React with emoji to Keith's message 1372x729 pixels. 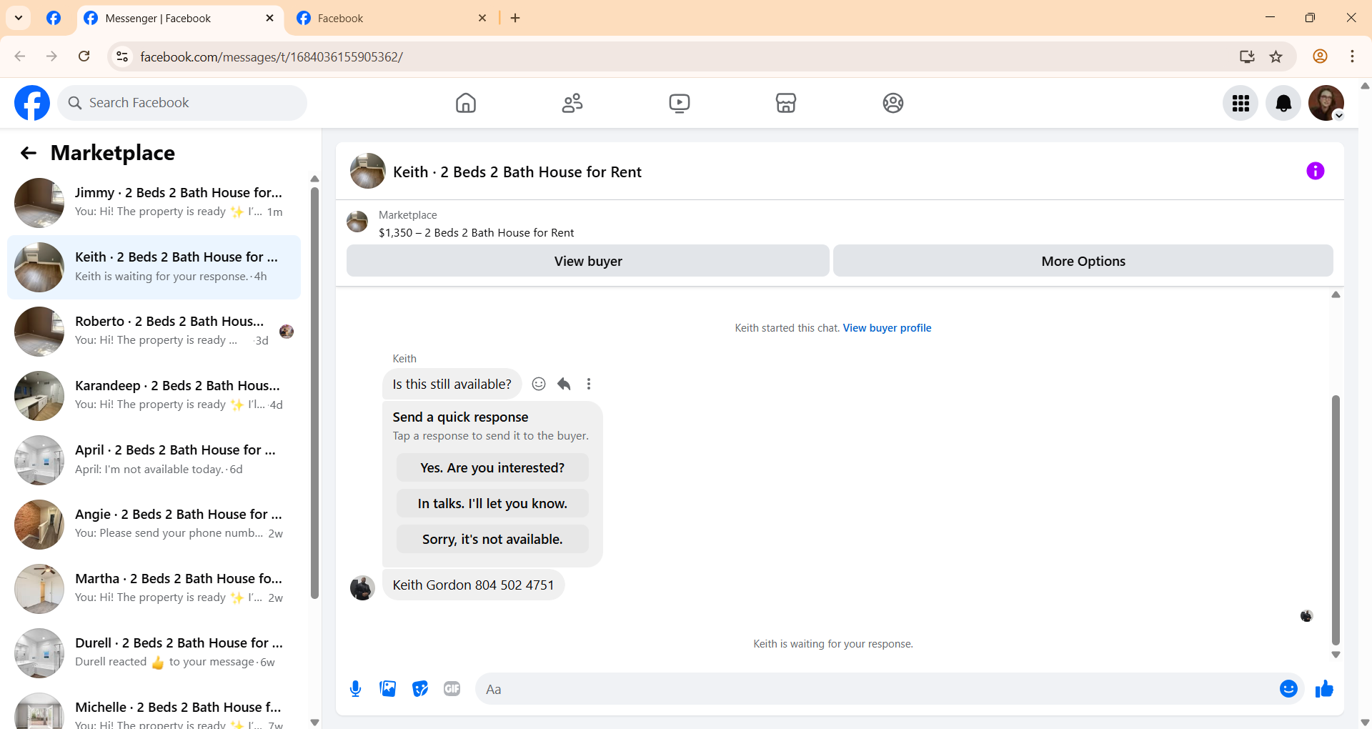[539, 384]
